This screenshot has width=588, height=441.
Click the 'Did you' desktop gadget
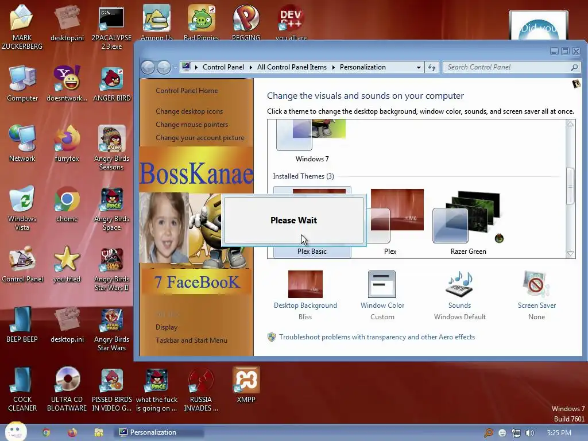538,25
